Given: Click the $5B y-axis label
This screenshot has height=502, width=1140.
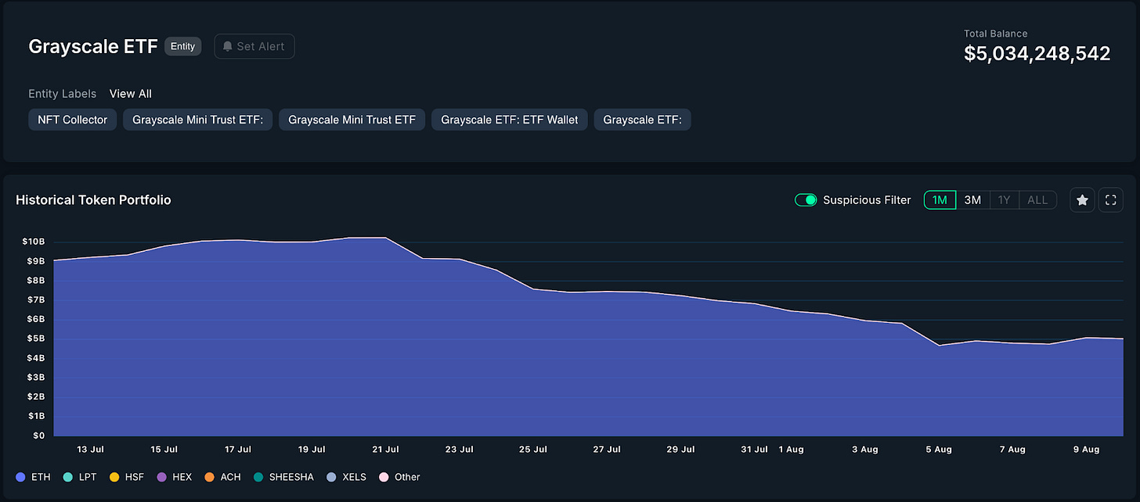Looking at the screenshot, I should [36, 339].
